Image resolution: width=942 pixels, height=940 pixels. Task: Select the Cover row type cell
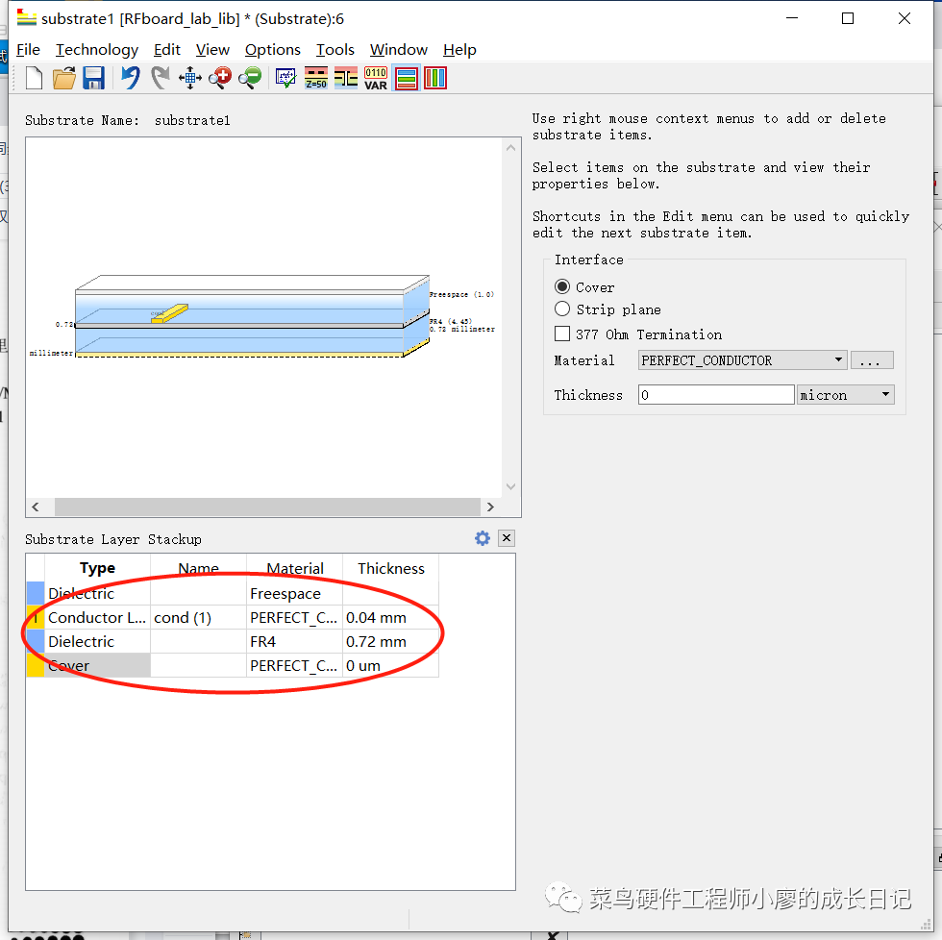(x=97, y=665)
